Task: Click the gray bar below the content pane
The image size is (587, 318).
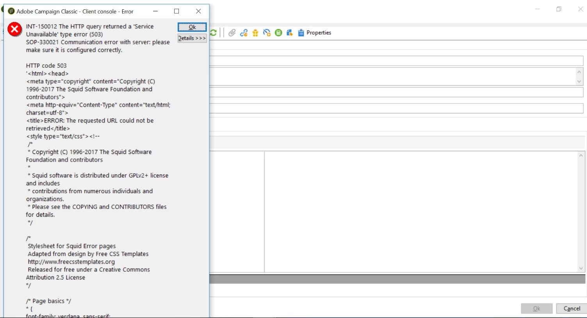Action: click(397, 279)
